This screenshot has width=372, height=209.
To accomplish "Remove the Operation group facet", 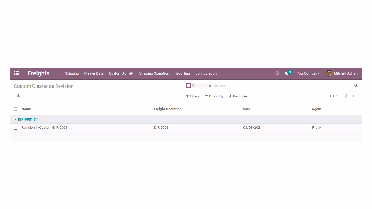I will coord(210,86).
